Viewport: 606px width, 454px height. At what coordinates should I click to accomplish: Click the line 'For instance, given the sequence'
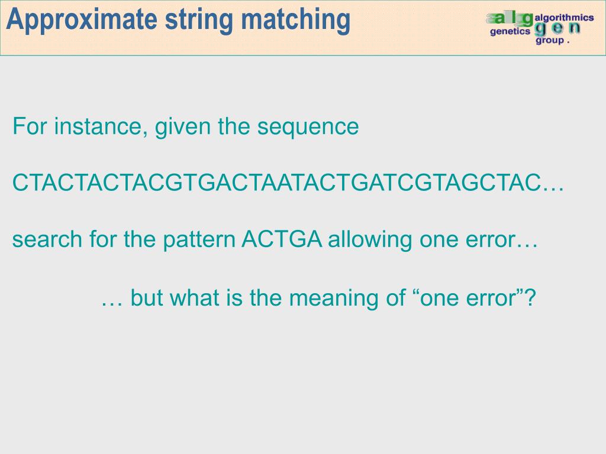(185, 127)
